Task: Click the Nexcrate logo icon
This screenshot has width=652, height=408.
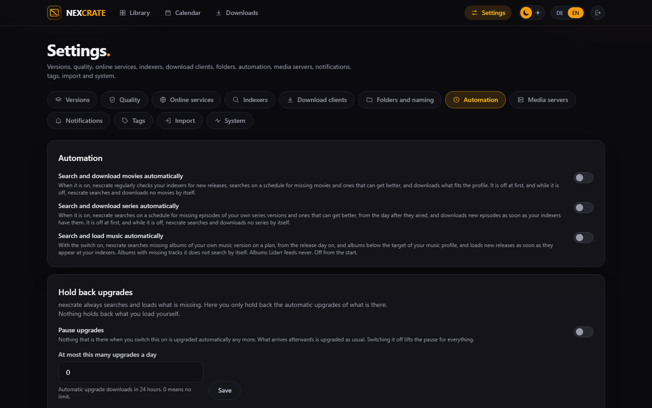Action: [x=54, y=13]
